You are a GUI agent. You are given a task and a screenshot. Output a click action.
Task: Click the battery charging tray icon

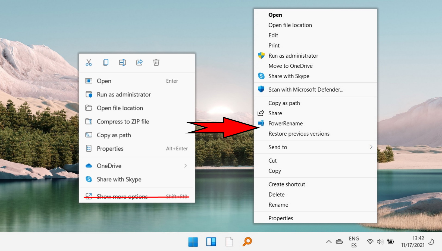[390, 241]
